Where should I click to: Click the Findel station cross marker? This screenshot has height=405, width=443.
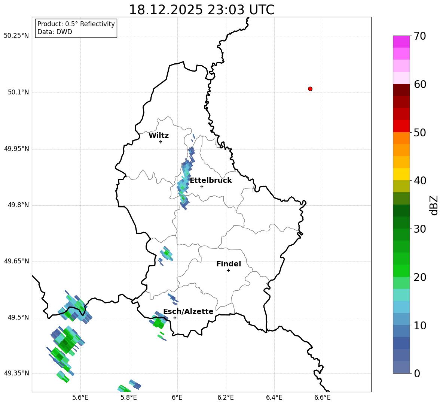click(x=228, y=270)
